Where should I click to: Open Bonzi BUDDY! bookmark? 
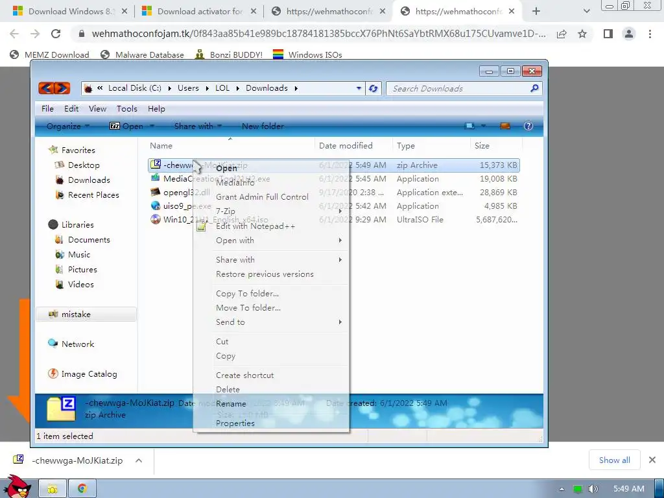pyautogui.click(x=229, y=54)
